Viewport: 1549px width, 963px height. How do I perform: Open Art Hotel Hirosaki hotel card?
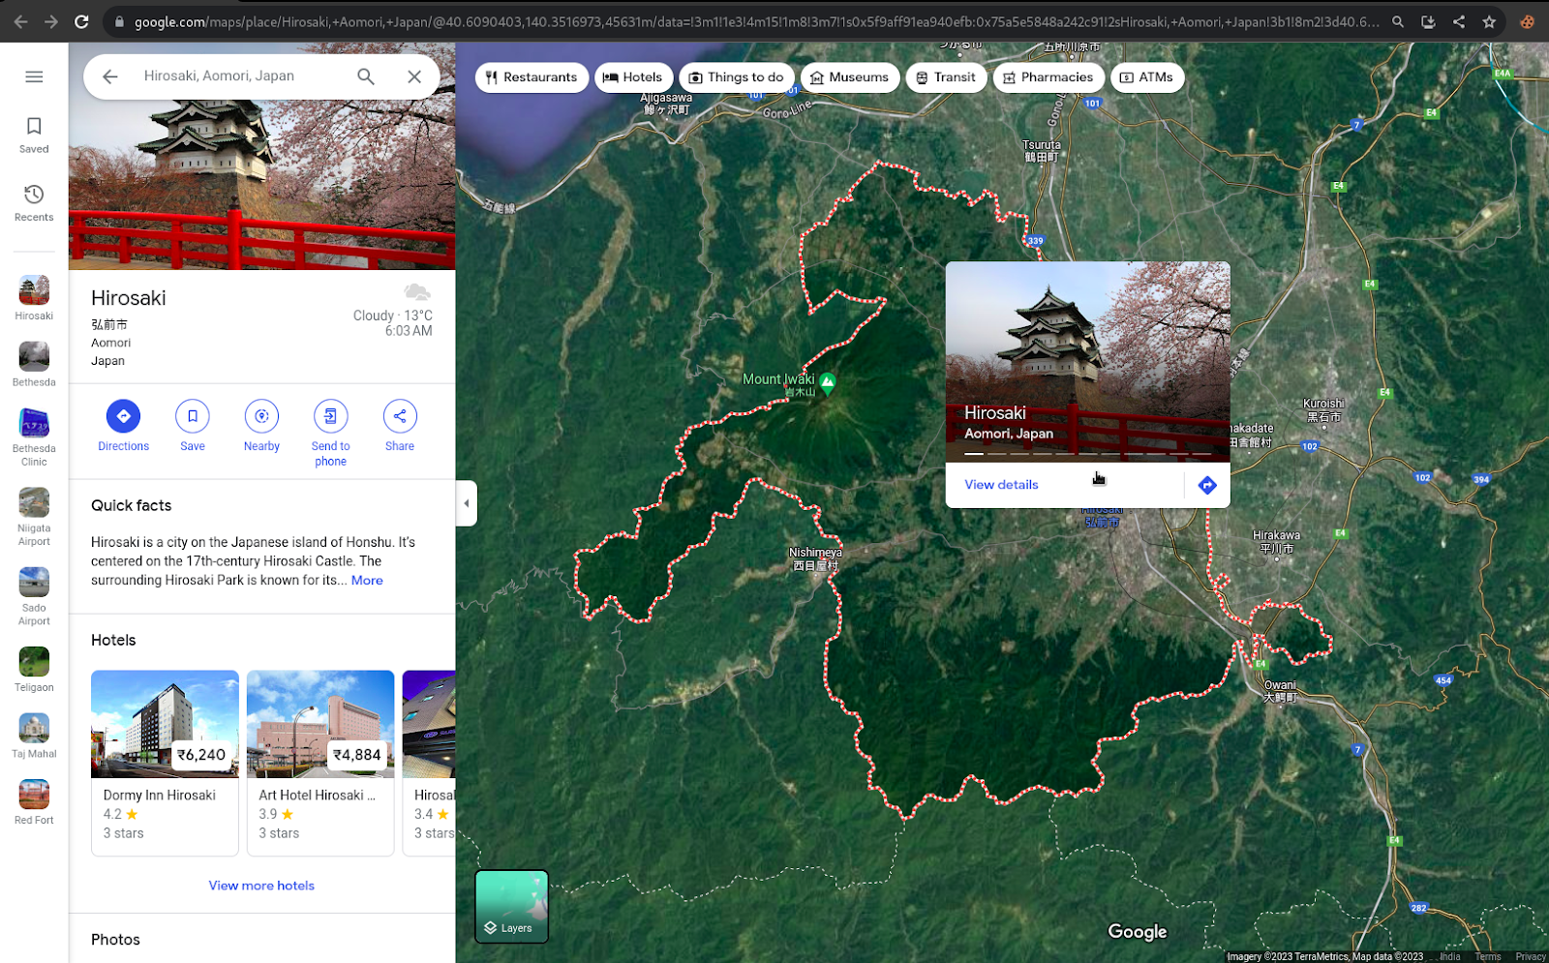tap(320, 763)
